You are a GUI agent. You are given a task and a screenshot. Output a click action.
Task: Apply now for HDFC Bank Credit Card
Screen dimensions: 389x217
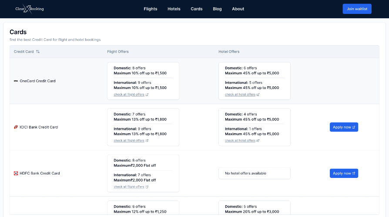[x=344, y=173]
